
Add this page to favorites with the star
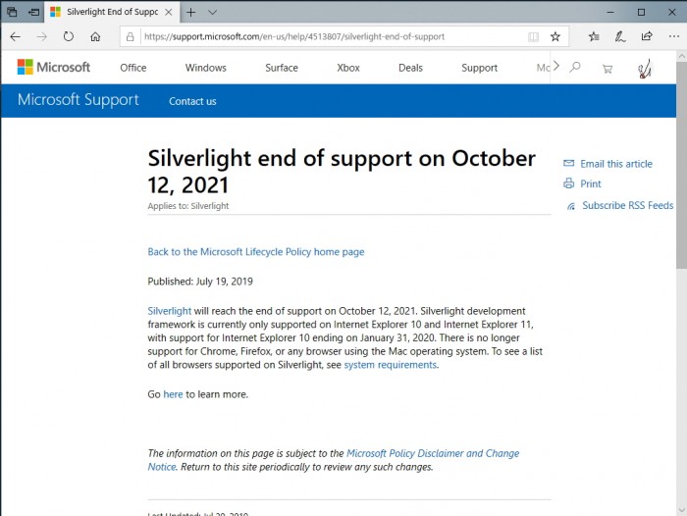tap(555, 36)
